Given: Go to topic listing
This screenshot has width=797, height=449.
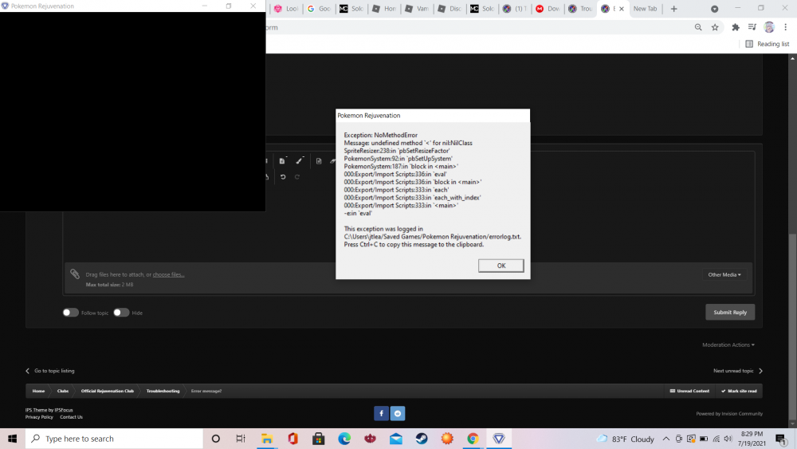Looking at the screenshot, I should [49, 371].
